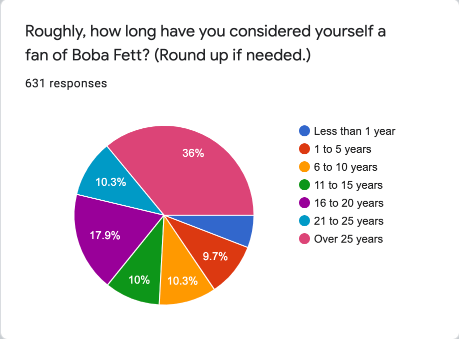Click the Boba Fett question title
This screenshot has width=459, height=339.
point(205,43)
